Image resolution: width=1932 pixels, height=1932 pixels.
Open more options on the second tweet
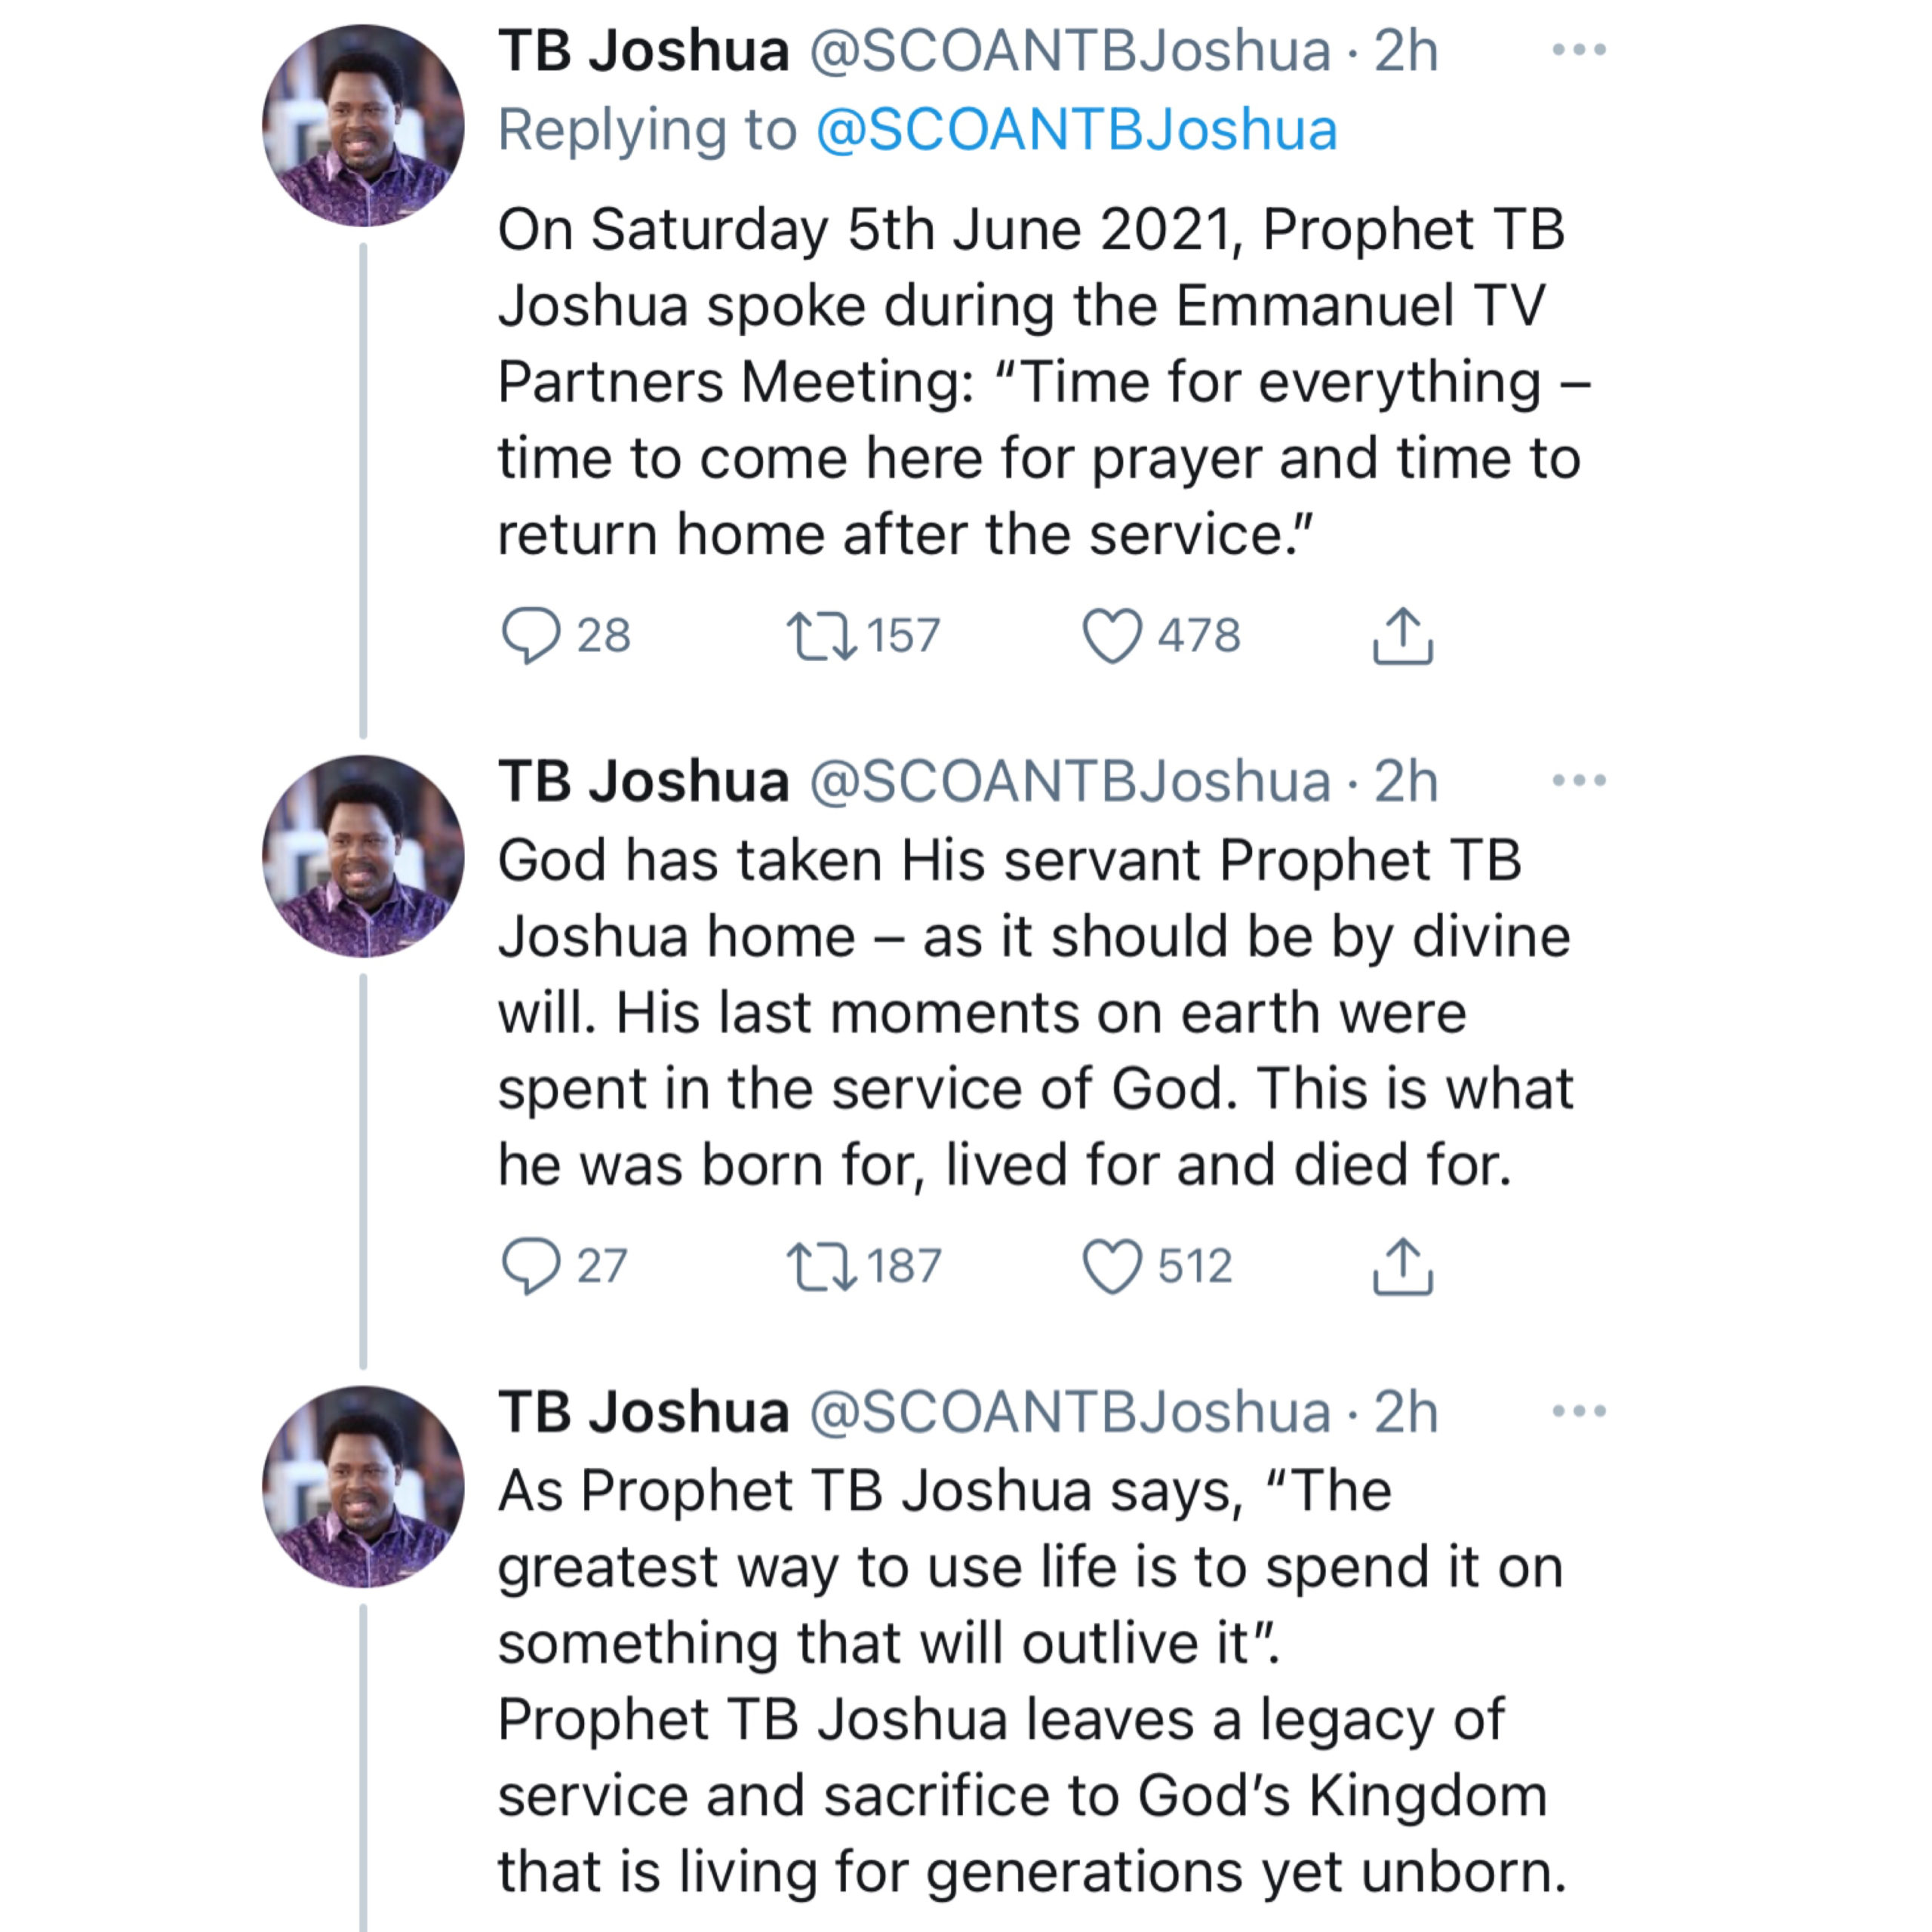(1579, 780)
